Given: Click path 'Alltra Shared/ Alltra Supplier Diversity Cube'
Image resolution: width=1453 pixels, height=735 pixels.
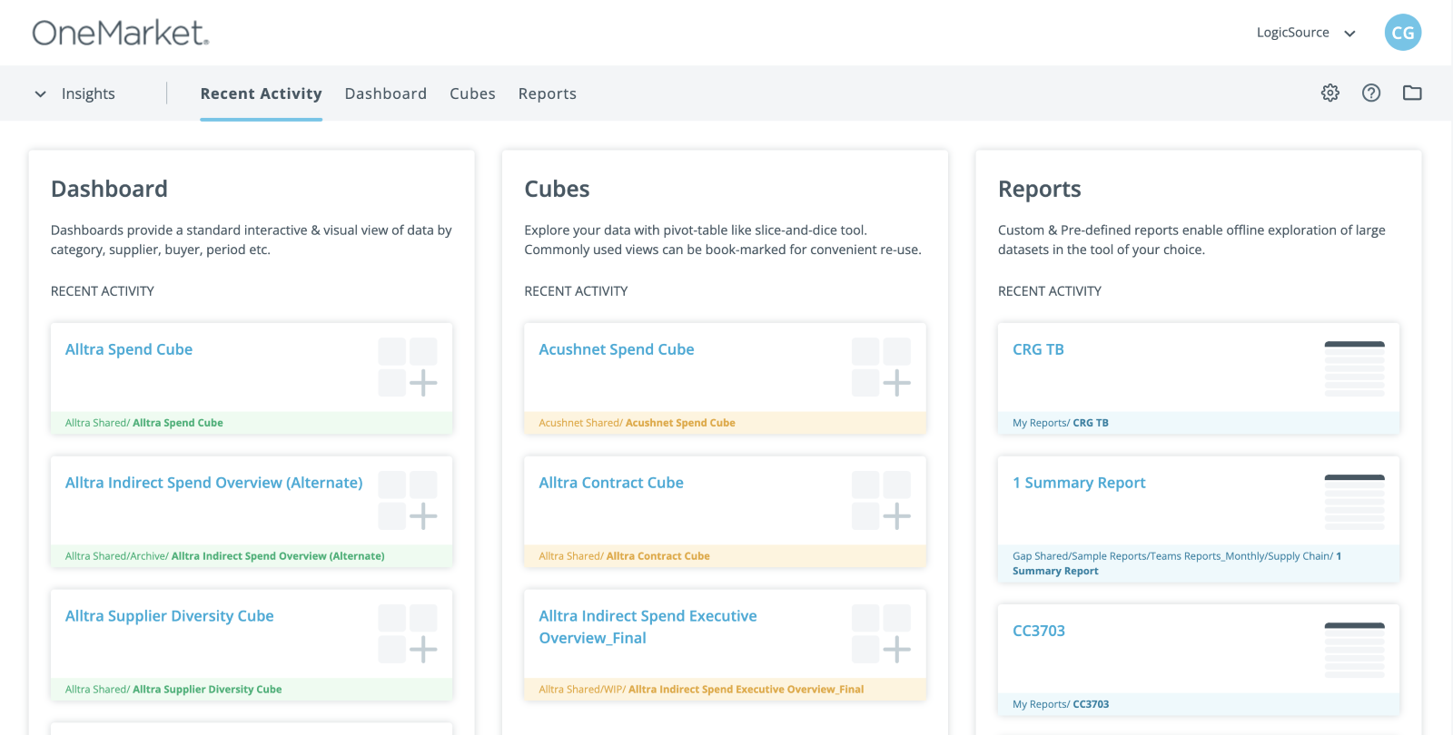Looking at the screenshot, I should point(173,690).
